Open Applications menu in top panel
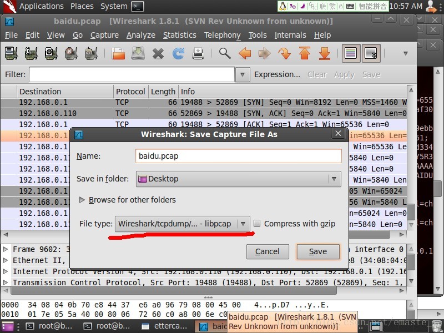This screenshot has height=333, width=444. tap(41, 6)
